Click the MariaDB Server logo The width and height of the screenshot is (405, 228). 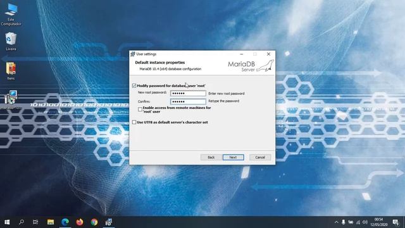click(x=251, y=66)
